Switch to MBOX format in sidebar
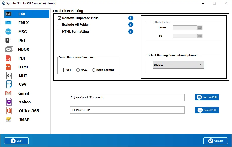 click(23, 49)
